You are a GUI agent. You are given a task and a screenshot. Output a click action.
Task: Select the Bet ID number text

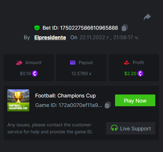89,28
